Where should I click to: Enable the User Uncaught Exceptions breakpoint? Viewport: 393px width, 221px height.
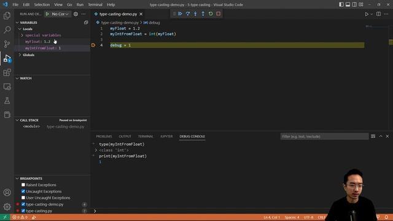click(23, 198)
